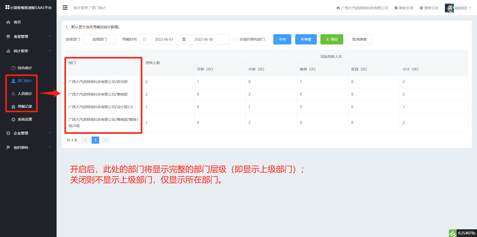Open the 选择部门 department selector
The image size is (477, 237).
100,39
